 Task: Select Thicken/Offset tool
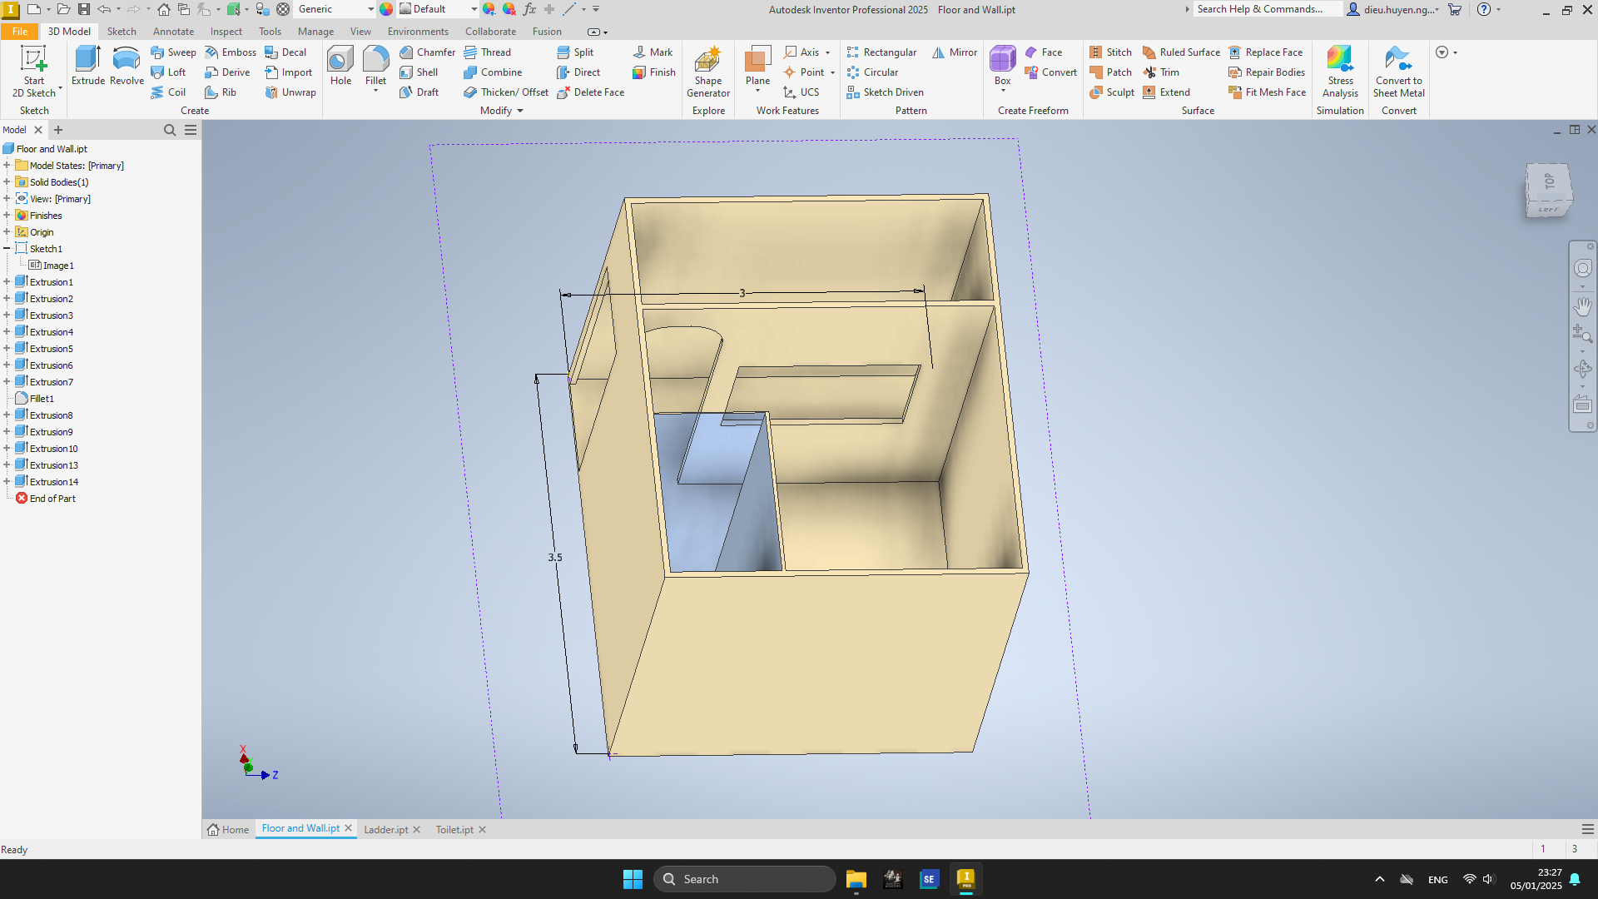coord(506,92)
